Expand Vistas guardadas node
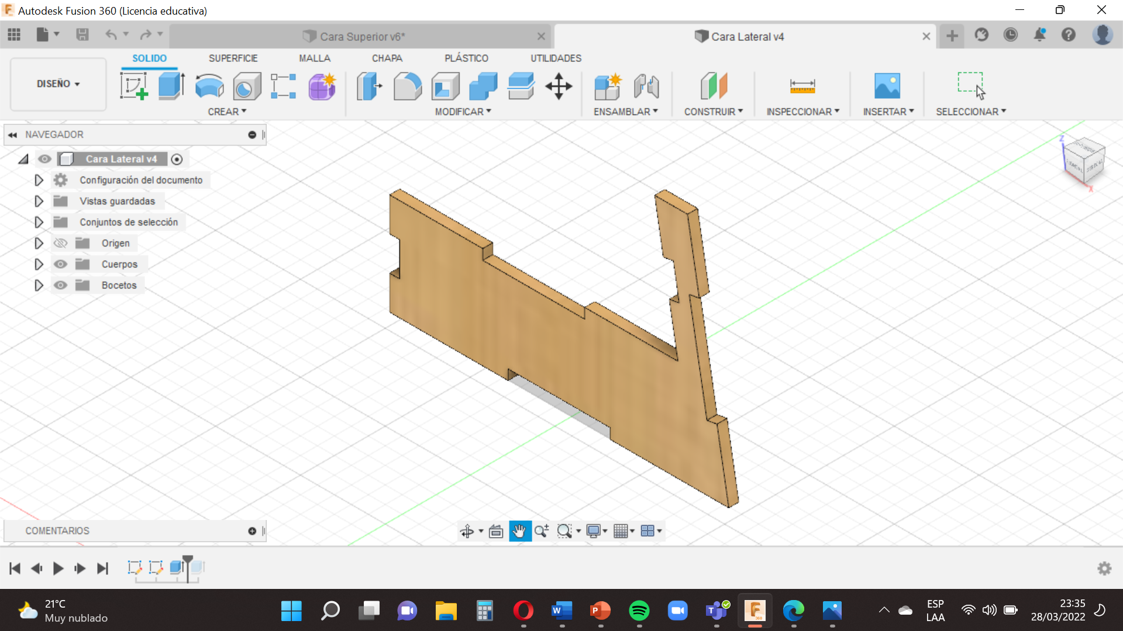Screen dimensions: 1123x631 39,201
